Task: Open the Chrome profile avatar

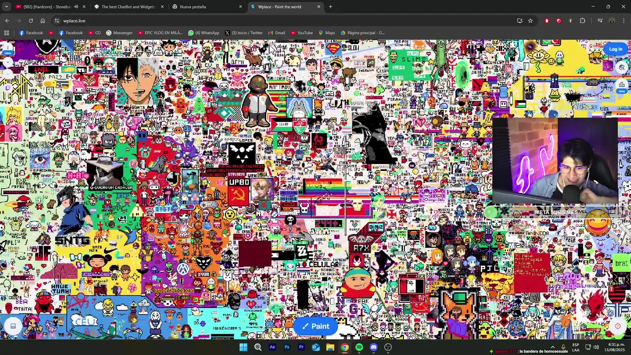Action: pos(612,21)
